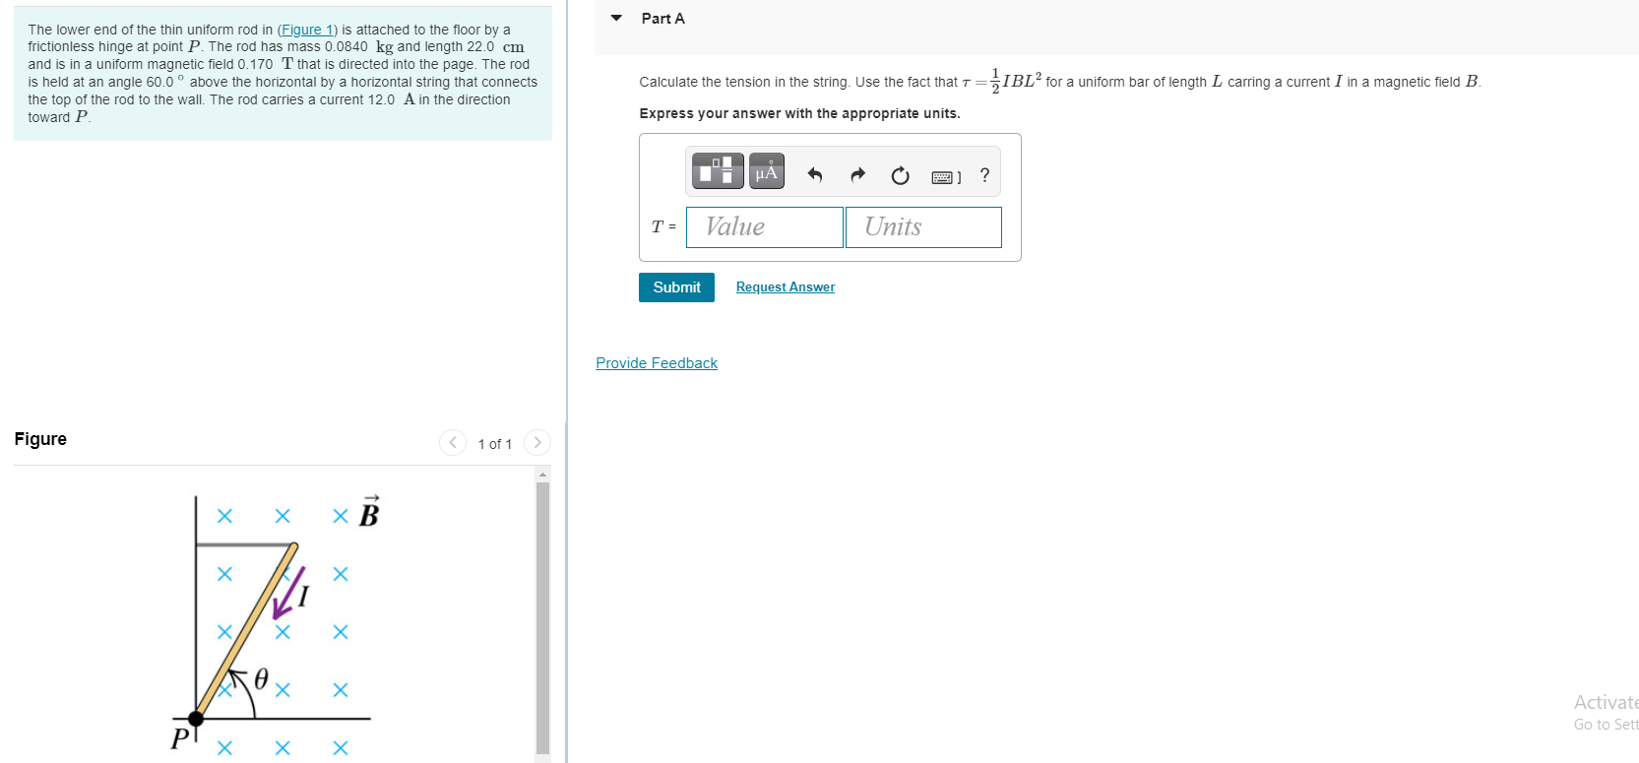Click 'Express your answer with the appropriate units.' text
The height and width of the screenshot is (763, 1639).
[799, 113]
